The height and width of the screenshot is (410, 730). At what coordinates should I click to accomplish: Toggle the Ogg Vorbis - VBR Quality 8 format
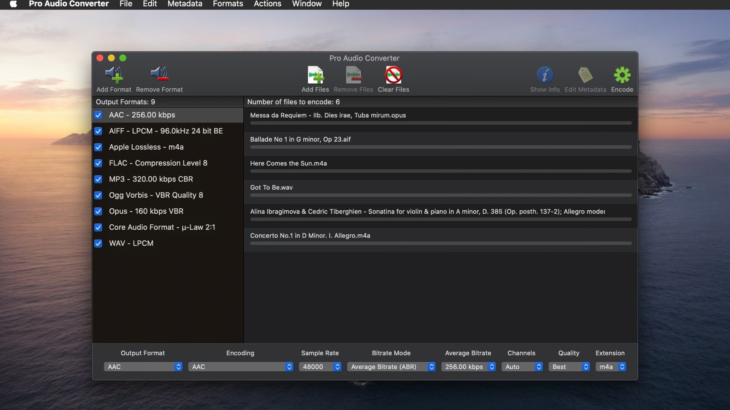click(98, 195)
